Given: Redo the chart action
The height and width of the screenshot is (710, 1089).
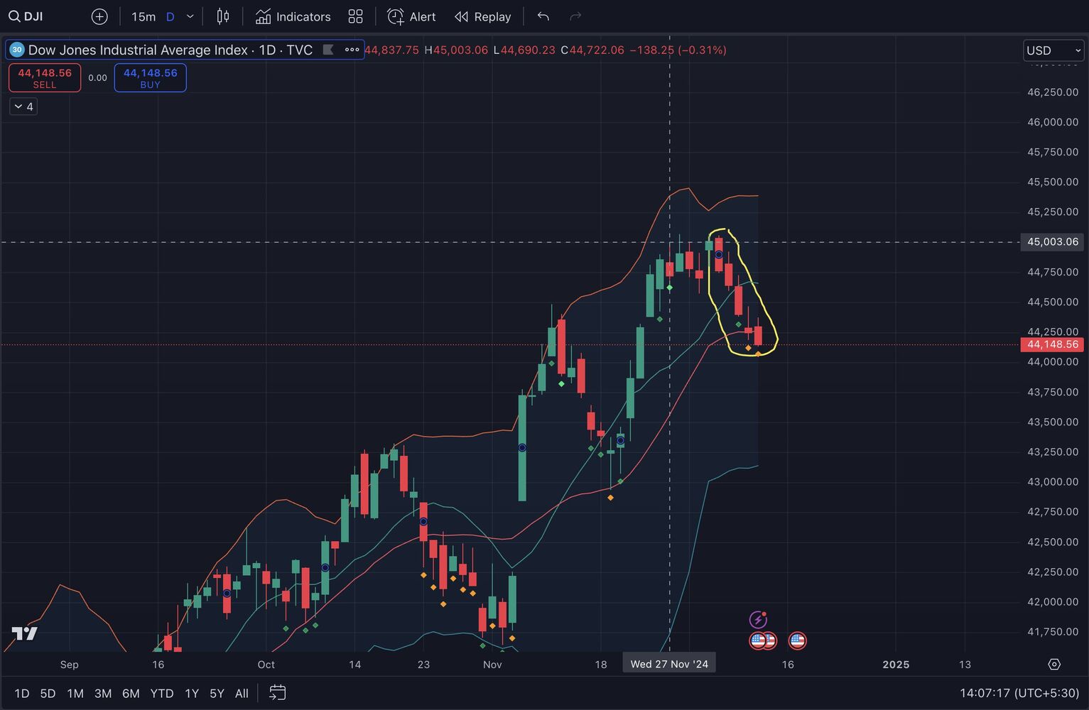Looking at the screenshot, I should pyautogui.click(x=575, y=16).
